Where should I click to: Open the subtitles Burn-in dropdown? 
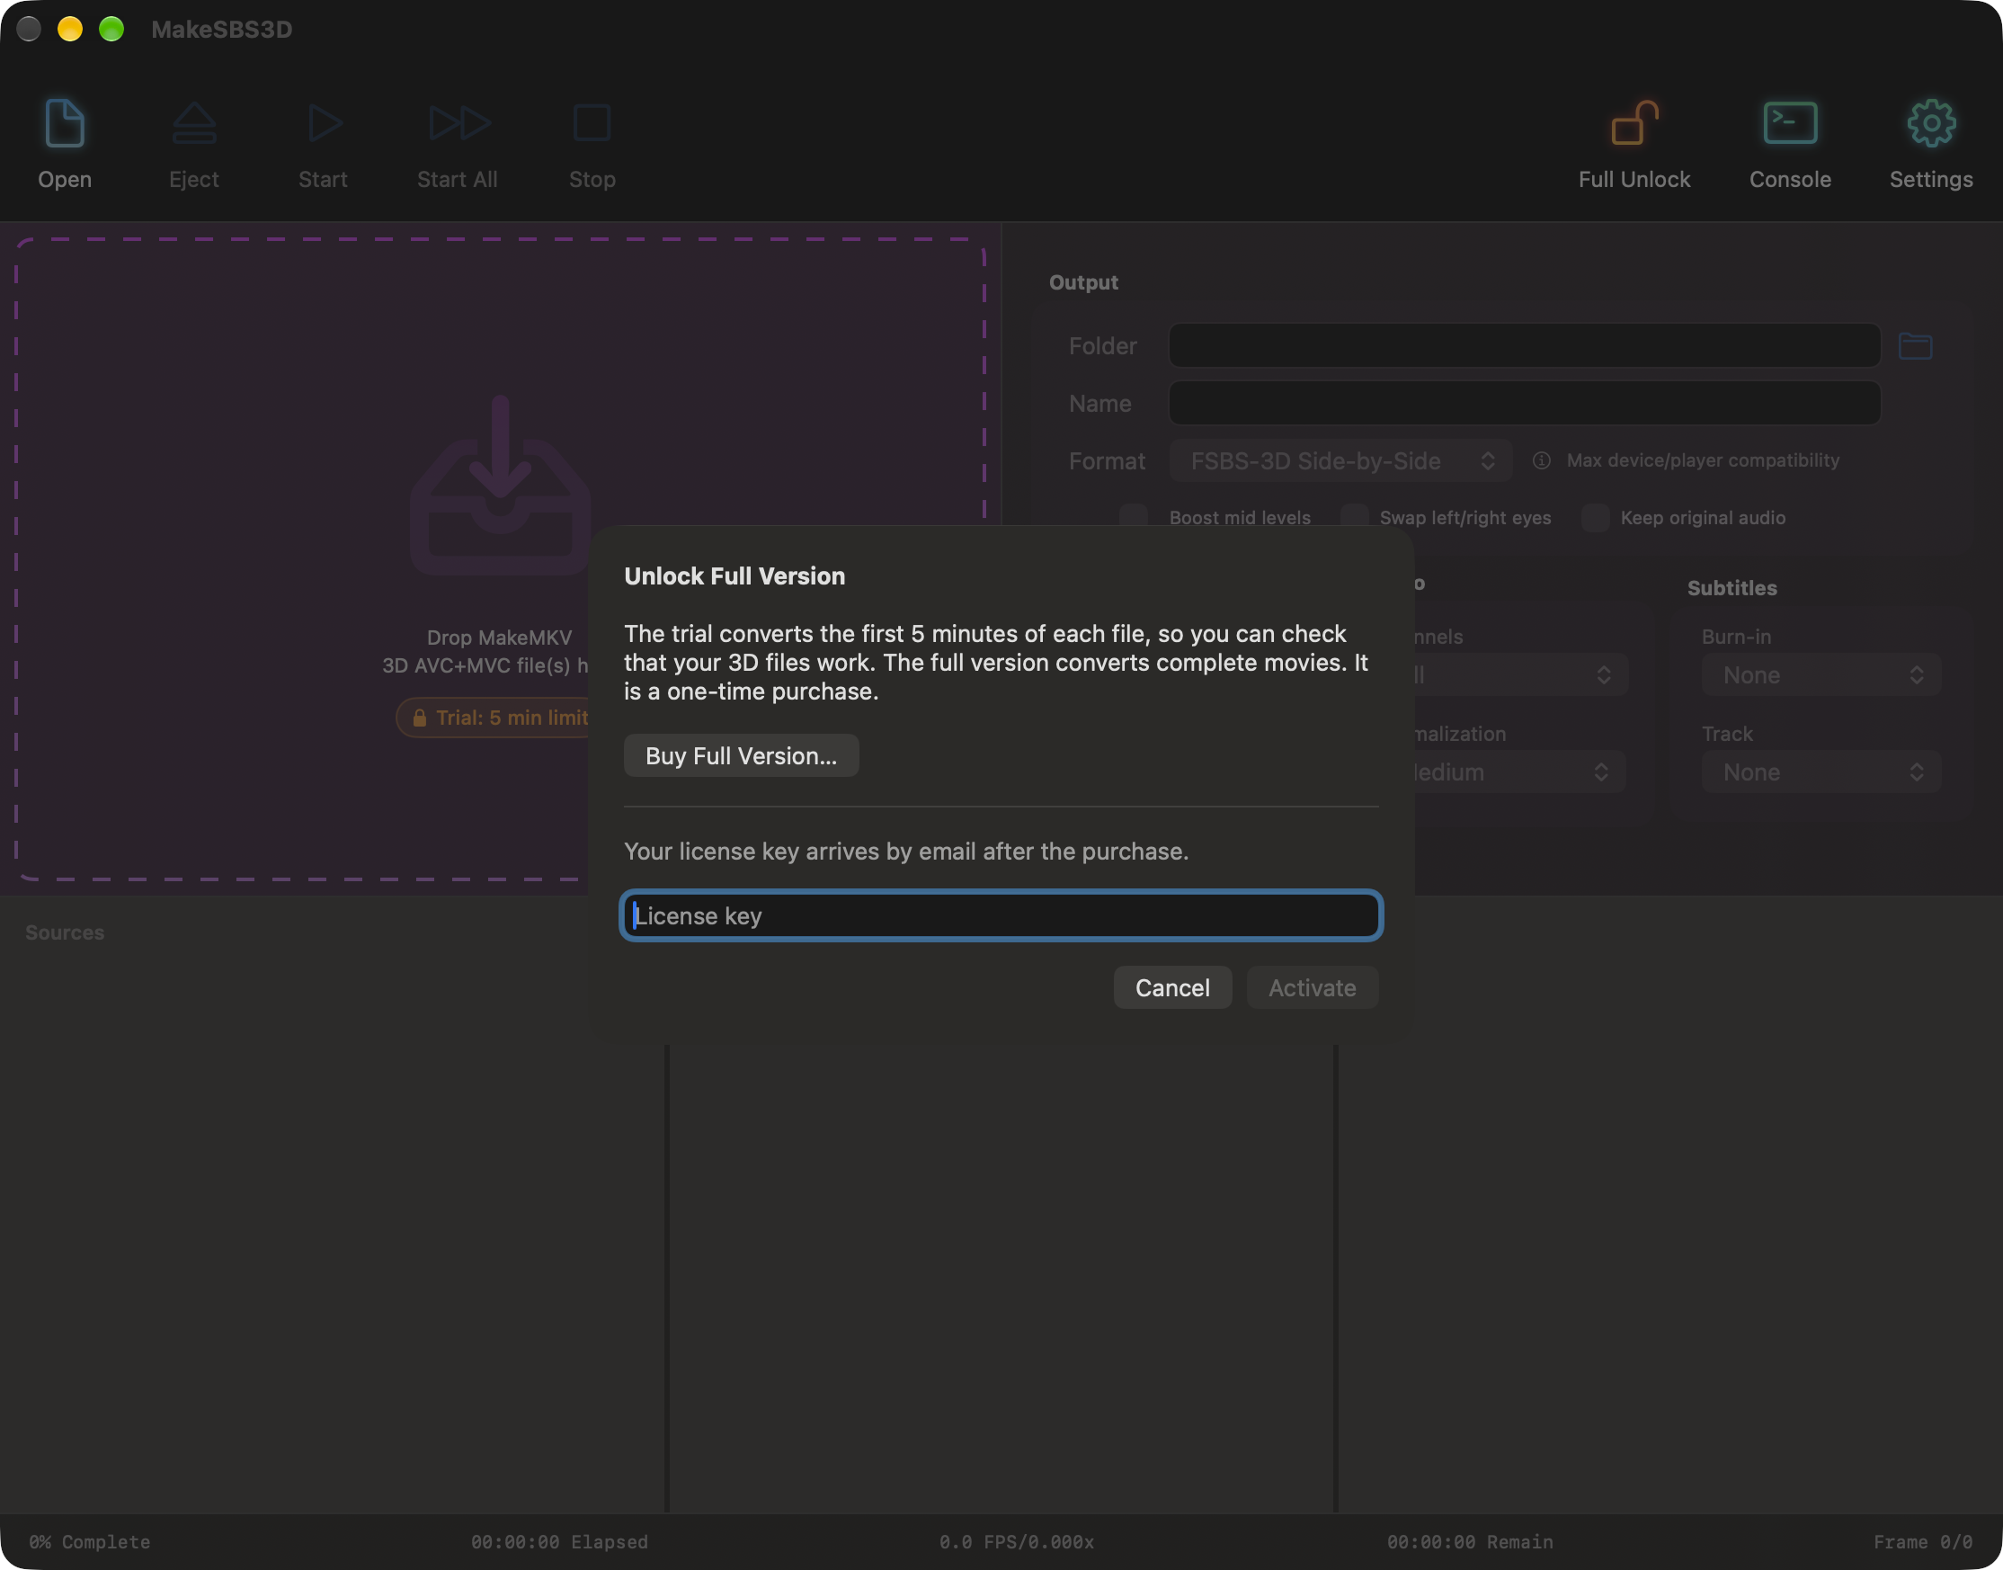coord(1821,674)
